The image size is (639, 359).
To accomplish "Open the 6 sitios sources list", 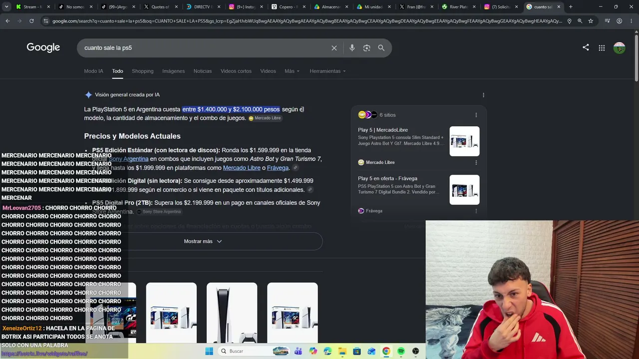I will [377, 115].
